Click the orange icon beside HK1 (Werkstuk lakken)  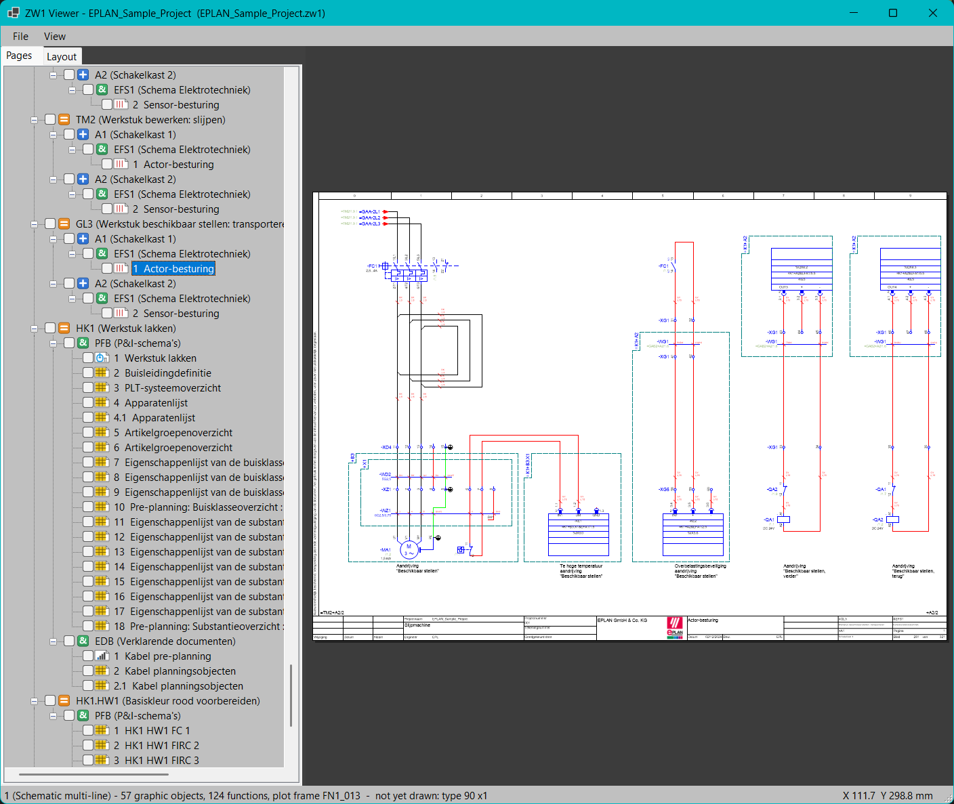64,329
